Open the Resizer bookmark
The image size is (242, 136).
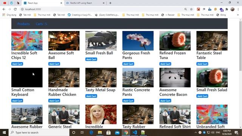coord(168,15)
